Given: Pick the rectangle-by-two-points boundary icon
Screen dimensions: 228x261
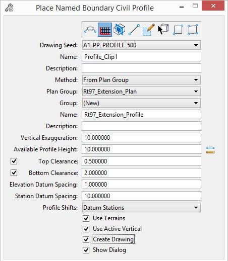Looking at the screenshot, I should click(178, 30).
